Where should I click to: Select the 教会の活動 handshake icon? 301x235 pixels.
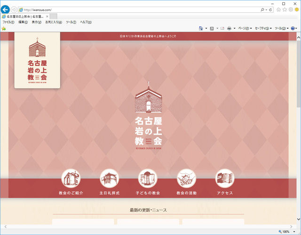[x=186, y=178]
